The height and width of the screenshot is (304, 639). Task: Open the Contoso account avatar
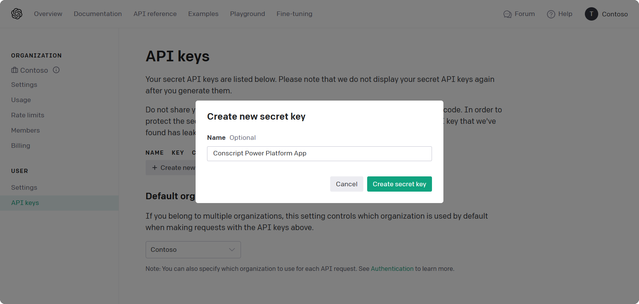591,14
